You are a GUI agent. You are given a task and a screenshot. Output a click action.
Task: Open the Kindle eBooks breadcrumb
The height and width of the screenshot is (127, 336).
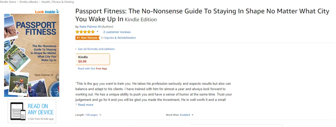point(29,2)
